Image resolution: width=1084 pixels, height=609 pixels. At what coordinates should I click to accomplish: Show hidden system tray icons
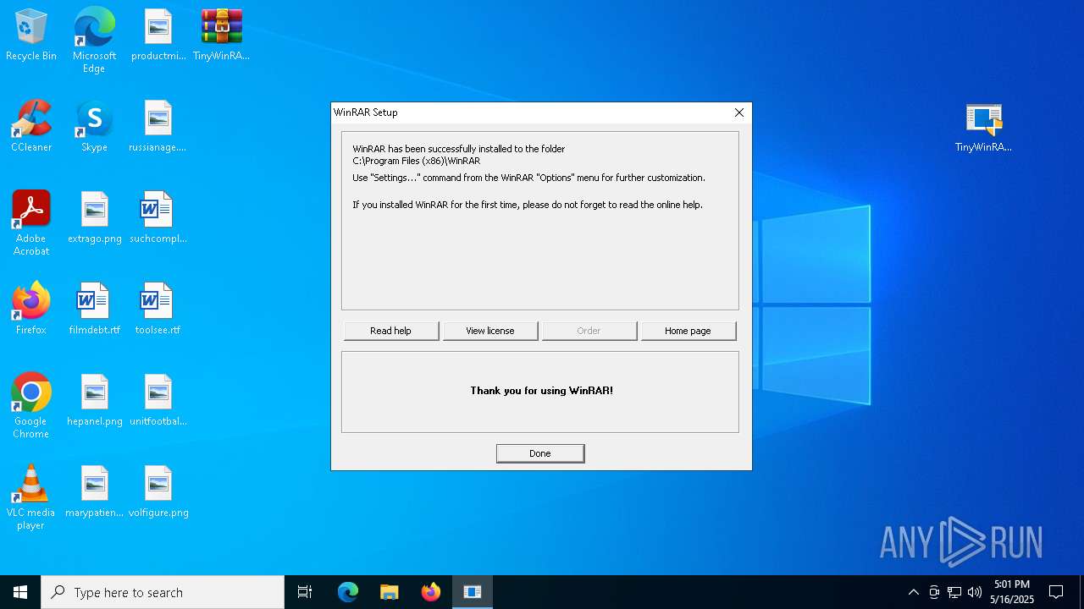(913, 592)
